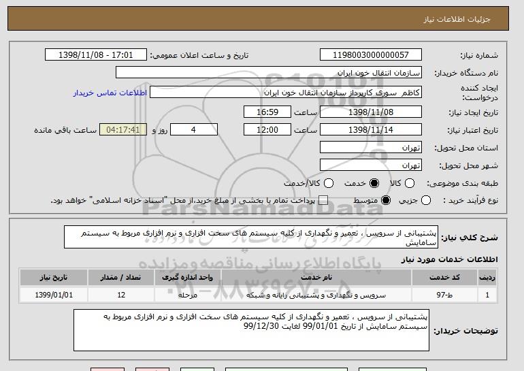Click تعداد / مقدار column header
The image size is (524, 371).
(x=120, y=278)
